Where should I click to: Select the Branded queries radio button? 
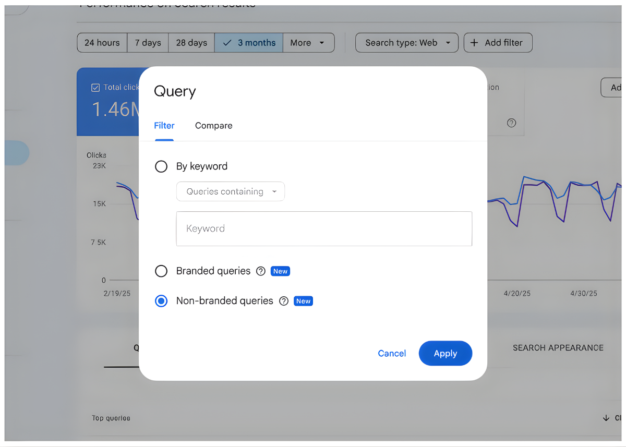click(x=161, y=271)
